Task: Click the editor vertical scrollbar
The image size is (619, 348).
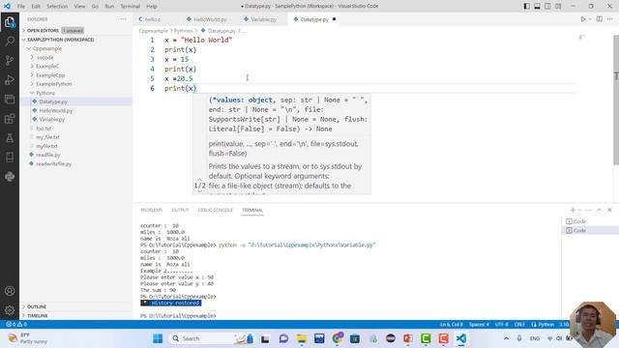Action: [616, 100]
